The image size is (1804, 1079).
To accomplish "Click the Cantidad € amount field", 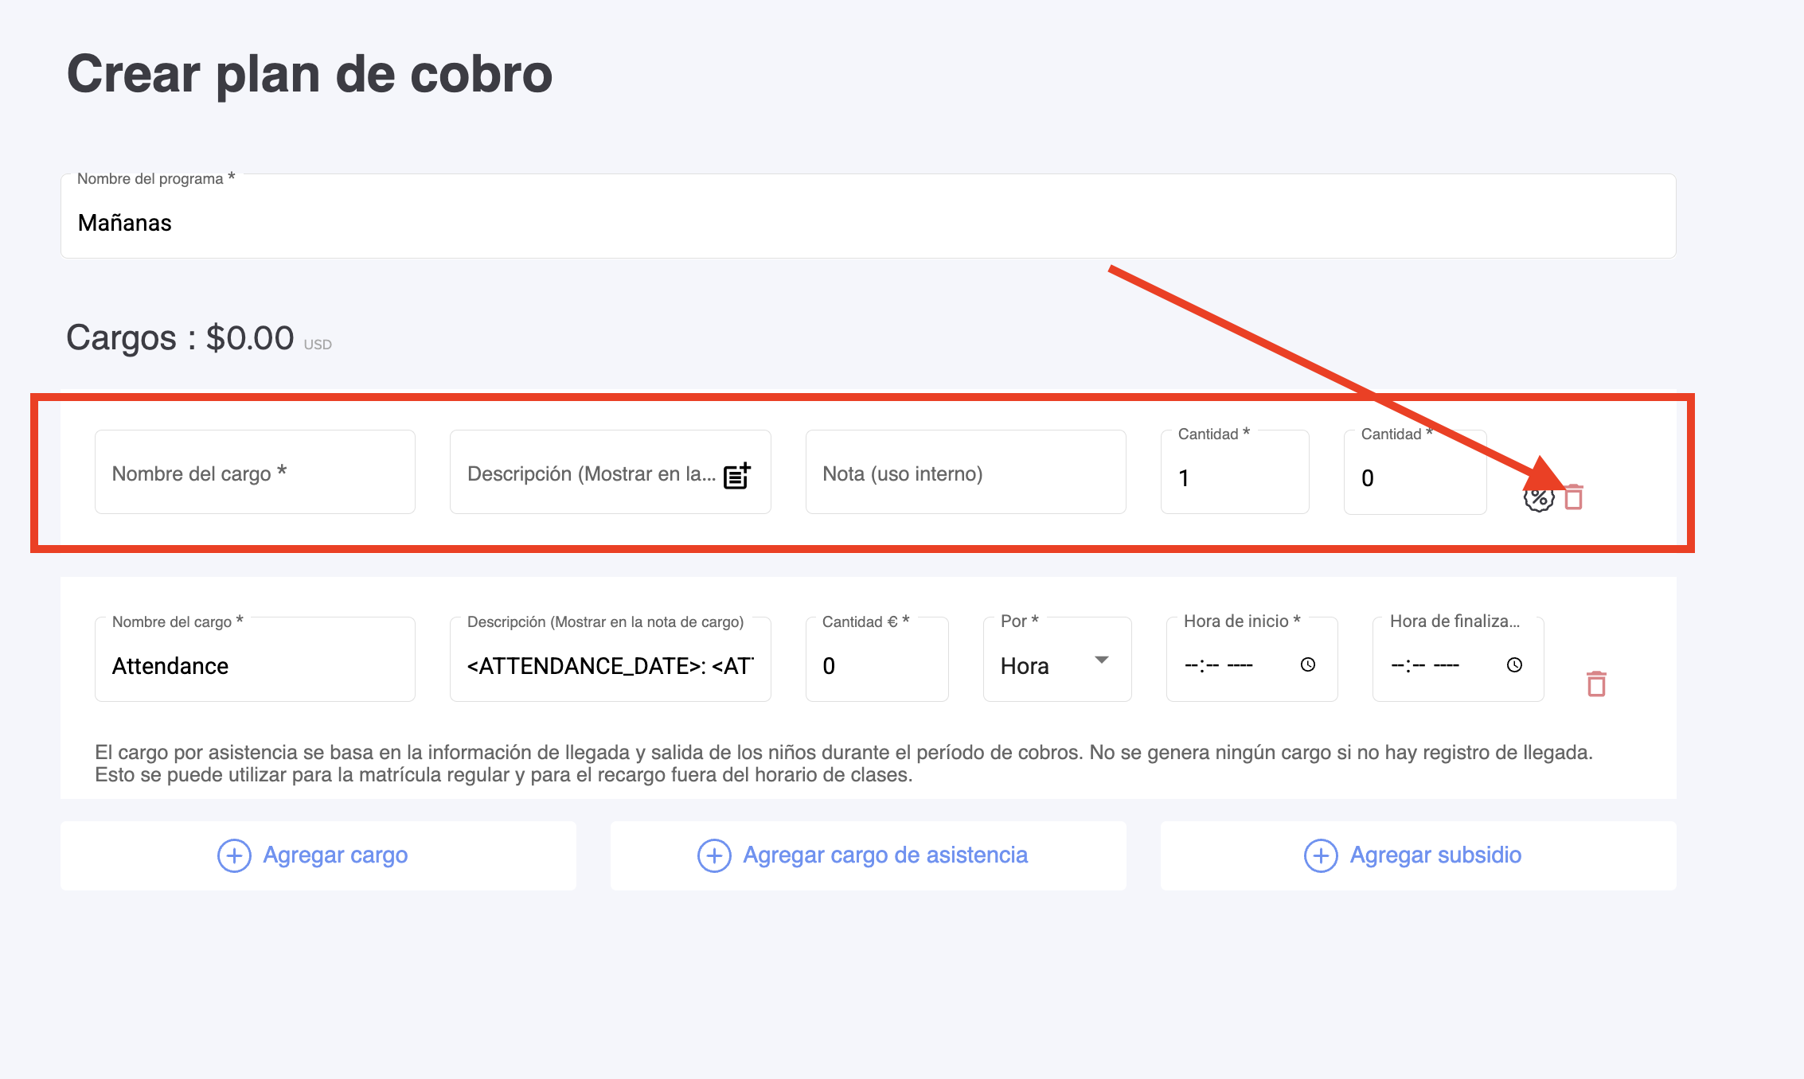I will point(876,665).
